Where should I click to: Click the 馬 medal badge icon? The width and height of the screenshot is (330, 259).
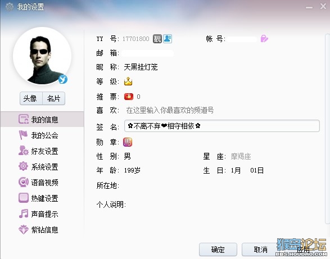coord(128,142)
